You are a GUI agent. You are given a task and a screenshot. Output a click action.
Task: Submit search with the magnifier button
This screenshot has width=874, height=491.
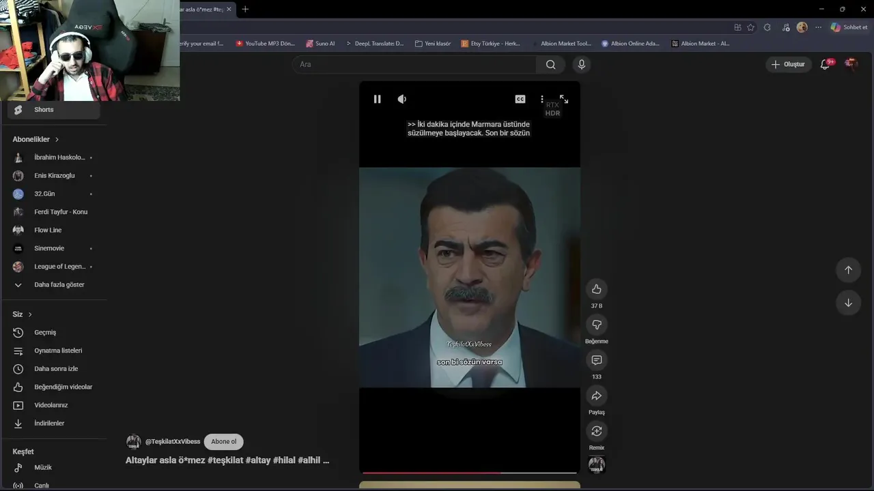(x=551, y=64)
